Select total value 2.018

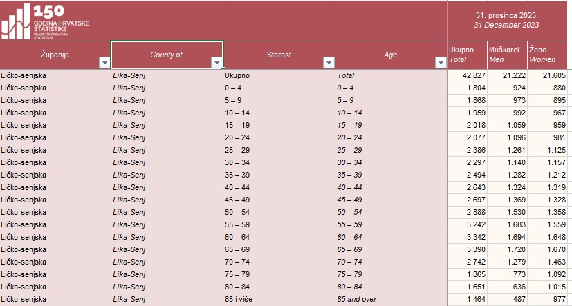468,125
